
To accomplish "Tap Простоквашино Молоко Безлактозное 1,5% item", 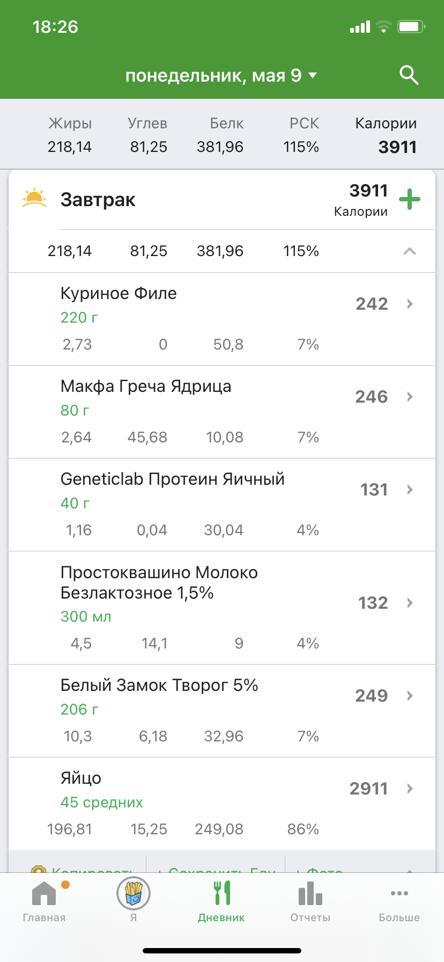I will tap(159, 583).
